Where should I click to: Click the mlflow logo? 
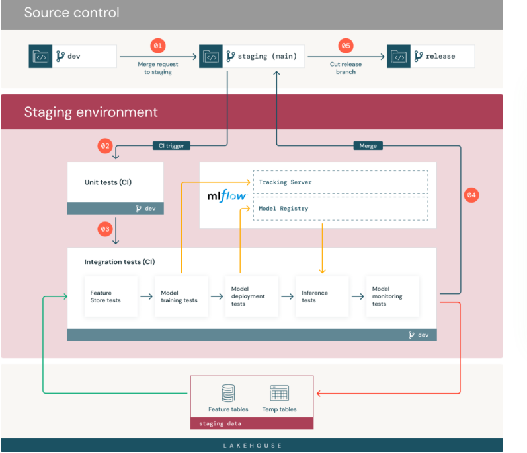click(224, 196)
